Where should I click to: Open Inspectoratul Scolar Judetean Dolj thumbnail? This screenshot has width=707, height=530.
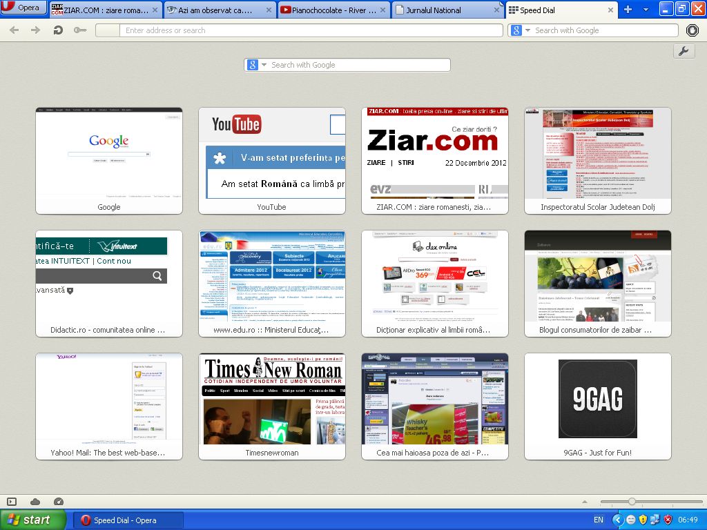(598, 161)
